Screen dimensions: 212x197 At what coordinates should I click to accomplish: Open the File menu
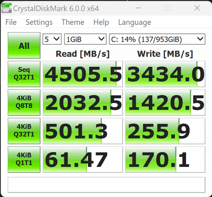(11, 22)
